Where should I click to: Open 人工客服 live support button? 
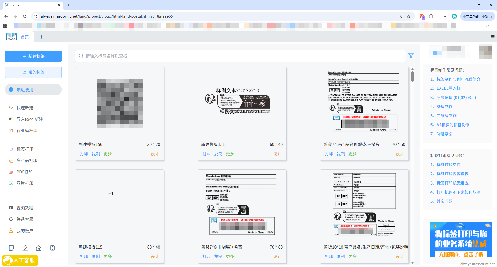pyautogui.click(x=20, y=260)
